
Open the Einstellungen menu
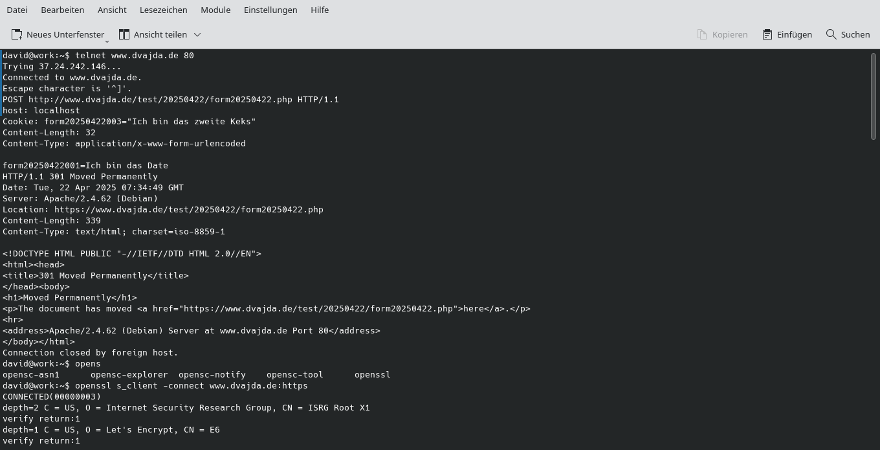[x=270, y=10]
